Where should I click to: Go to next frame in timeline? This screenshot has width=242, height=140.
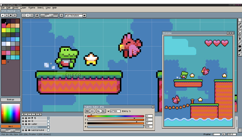tap(36, 114)
